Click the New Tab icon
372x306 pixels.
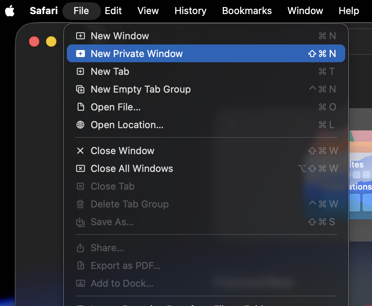[x=80, y=71]
